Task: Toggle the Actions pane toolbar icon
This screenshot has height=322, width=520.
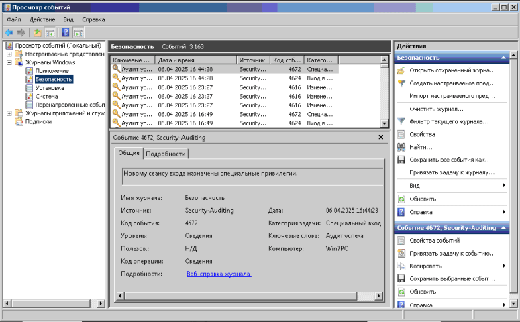Action: (79, 32)
